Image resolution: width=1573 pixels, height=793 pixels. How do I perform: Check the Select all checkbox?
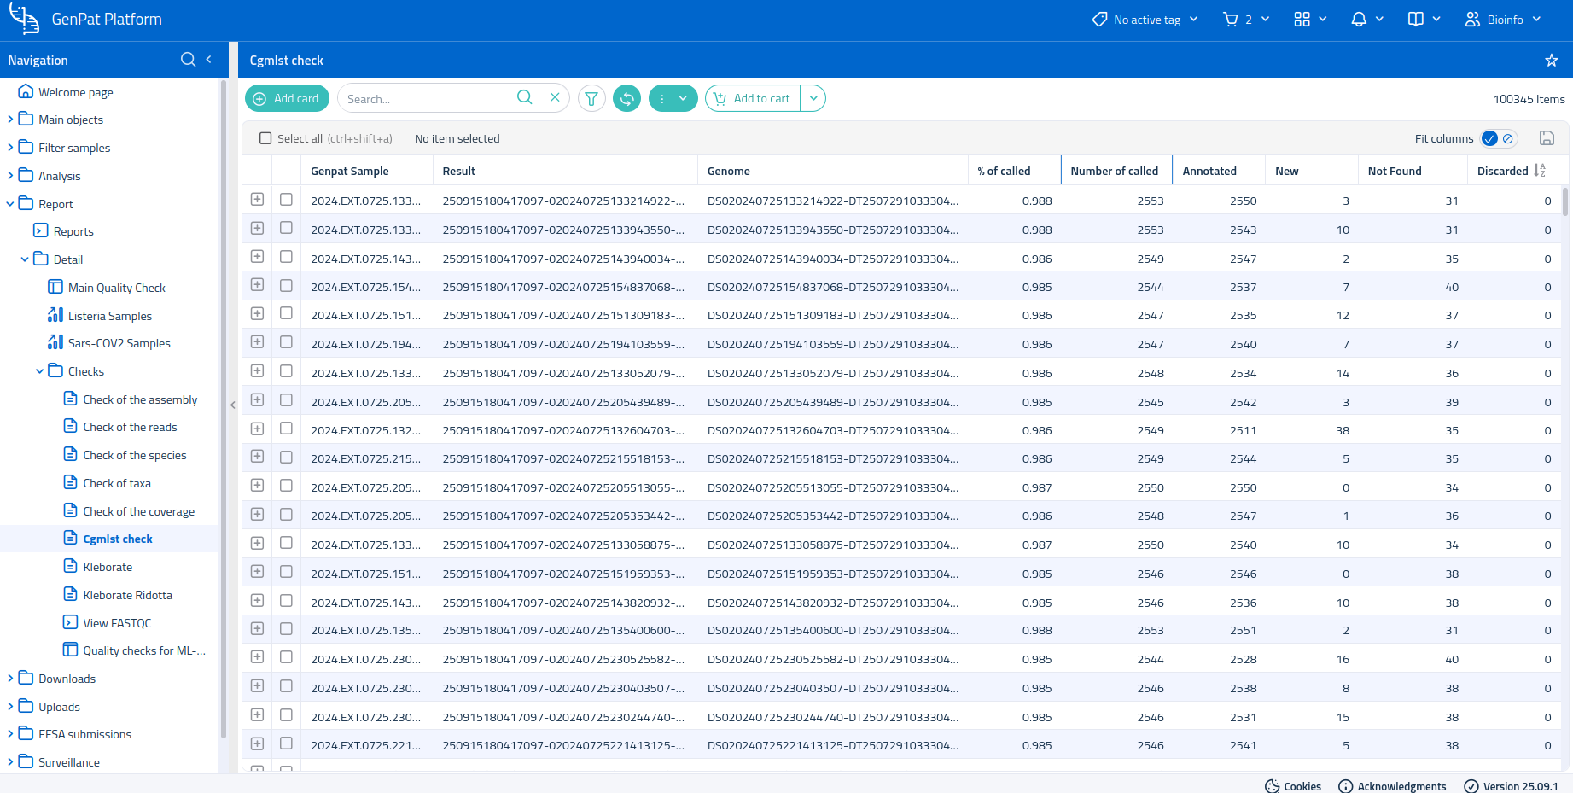[266, 138]
